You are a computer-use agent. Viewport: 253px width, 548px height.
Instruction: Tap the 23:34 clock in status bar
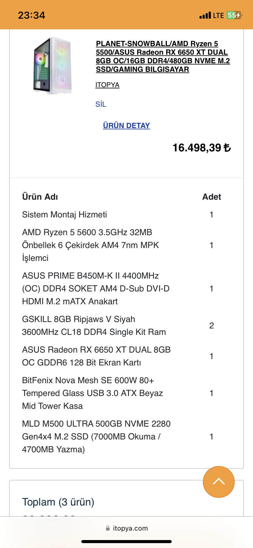tap(31, 15)
